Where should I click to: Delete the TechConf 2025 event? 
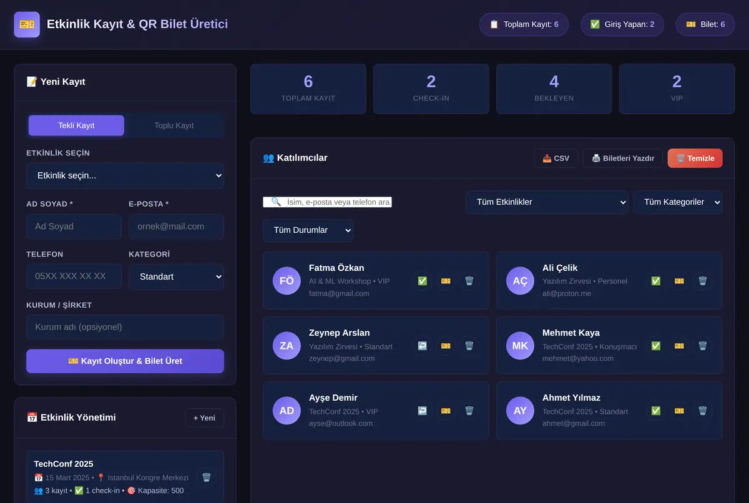pyautogui.click(x=207, y=477)
